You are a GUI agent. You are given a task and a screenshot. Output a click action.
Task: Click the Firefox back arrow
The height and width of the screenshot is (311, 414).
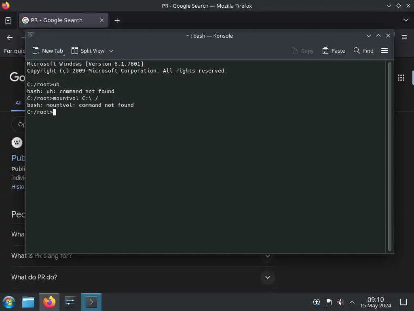point(10,38)
